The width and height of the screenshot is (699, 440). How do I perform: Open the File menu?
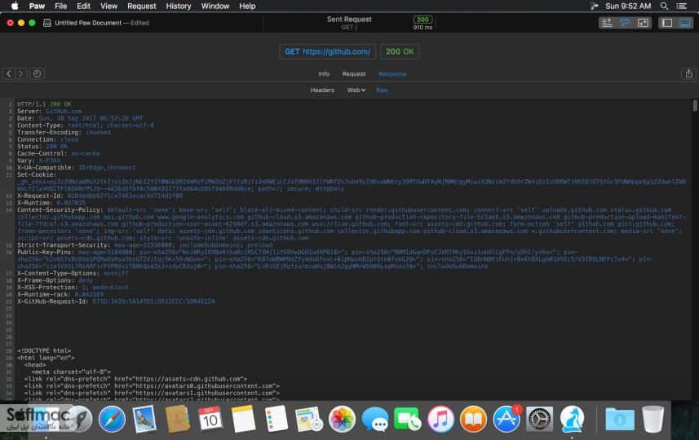60,6
